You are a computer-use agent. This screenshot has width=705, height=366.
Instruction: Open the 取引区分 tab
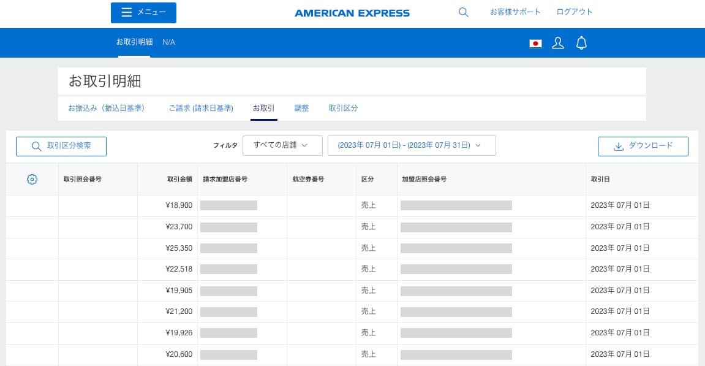(343, 108)
